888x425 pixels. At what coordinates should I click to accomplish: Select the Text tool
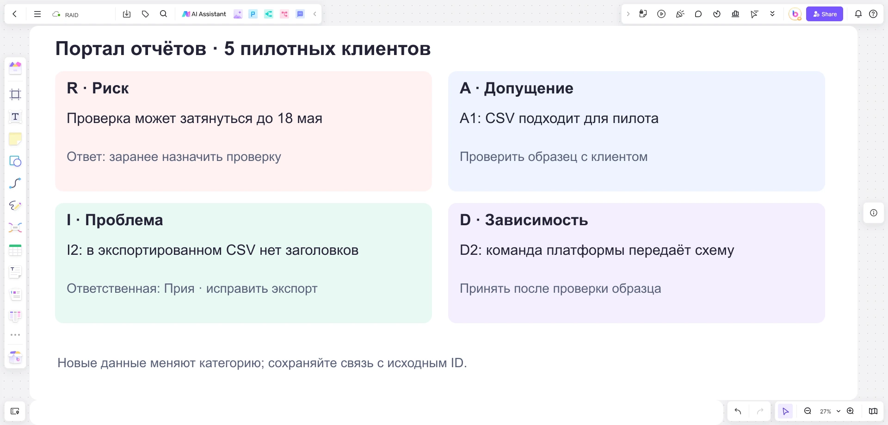pos(15,117)
